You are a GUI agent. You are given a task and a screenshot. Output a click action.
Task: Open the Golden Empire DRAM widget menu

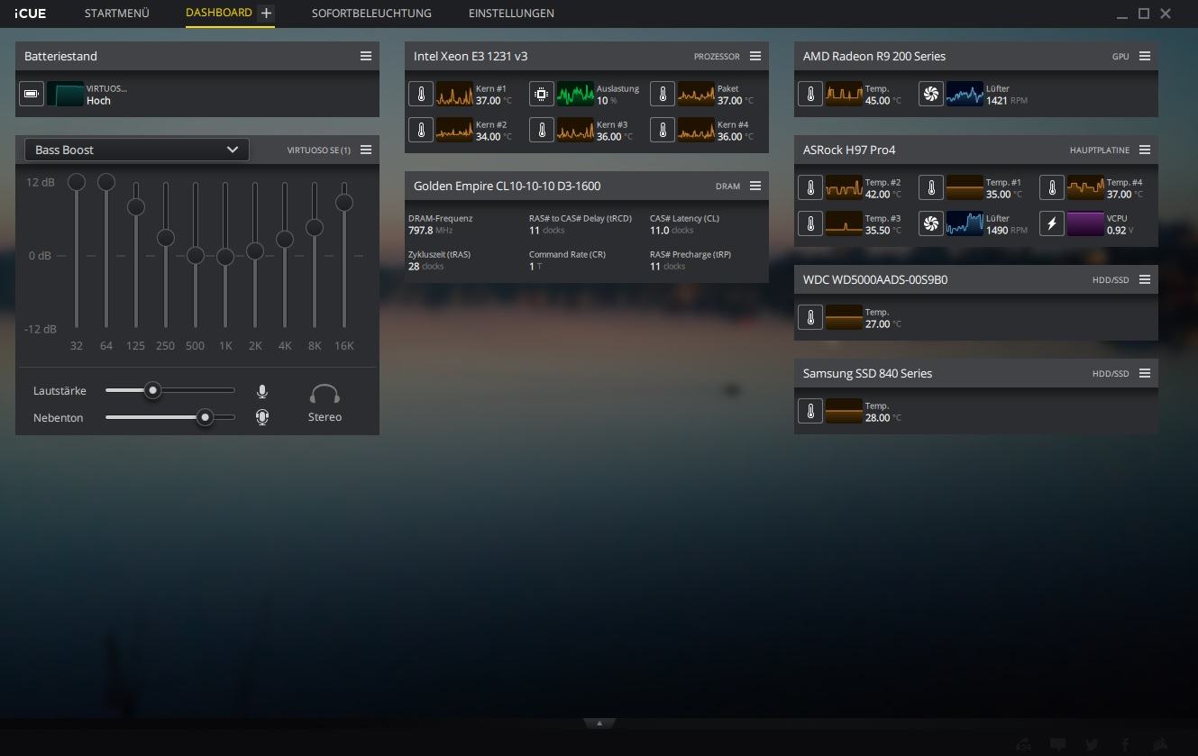tap(755, 186)
